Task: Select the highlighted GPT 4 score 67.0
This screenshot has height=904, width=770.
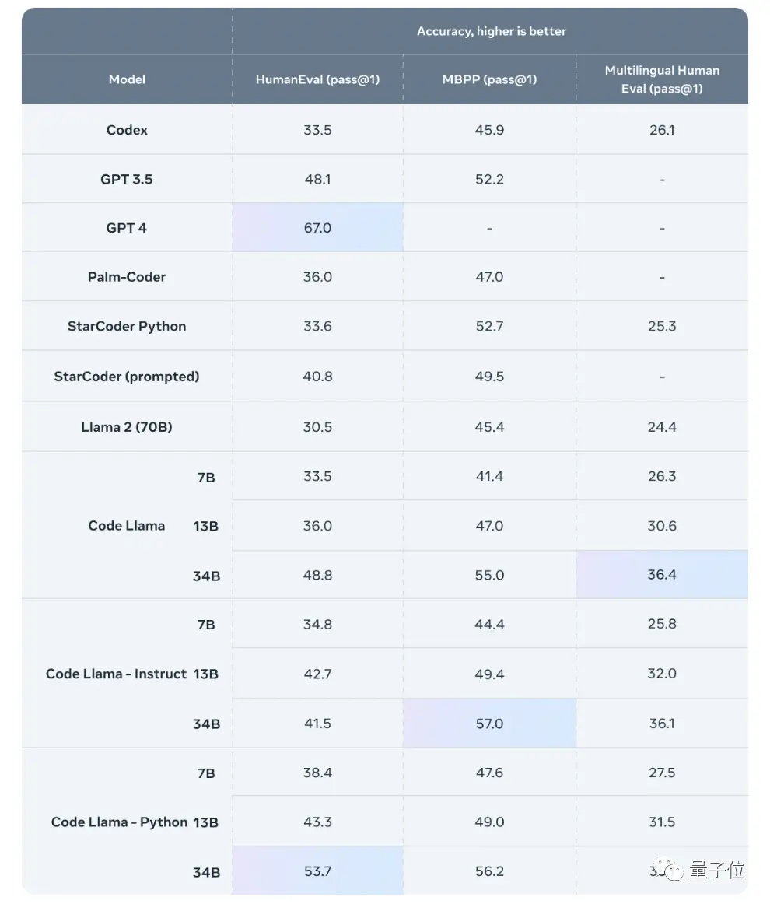Action: pyautogui.click(x=317, y=228)
